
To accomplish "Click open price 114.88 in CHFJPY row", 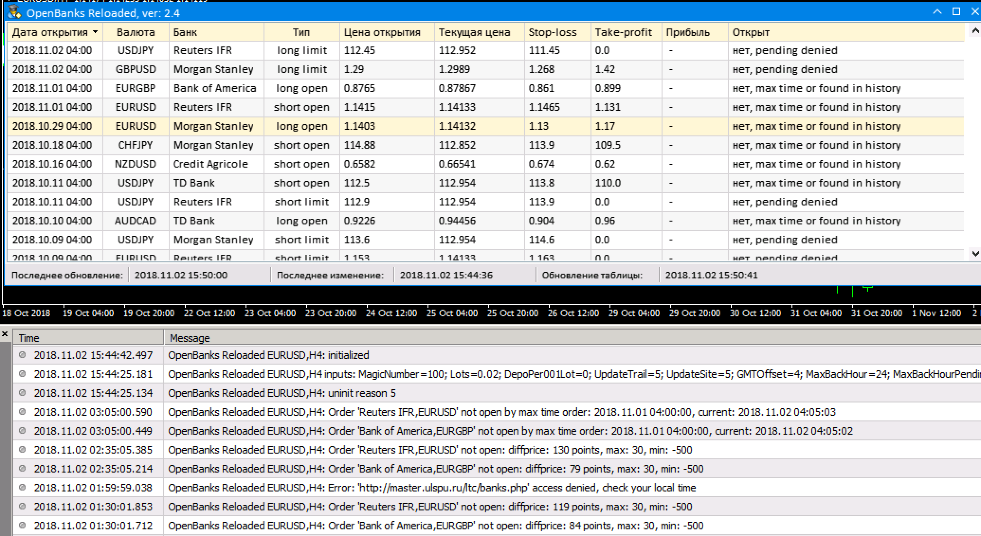I will 387,145.
